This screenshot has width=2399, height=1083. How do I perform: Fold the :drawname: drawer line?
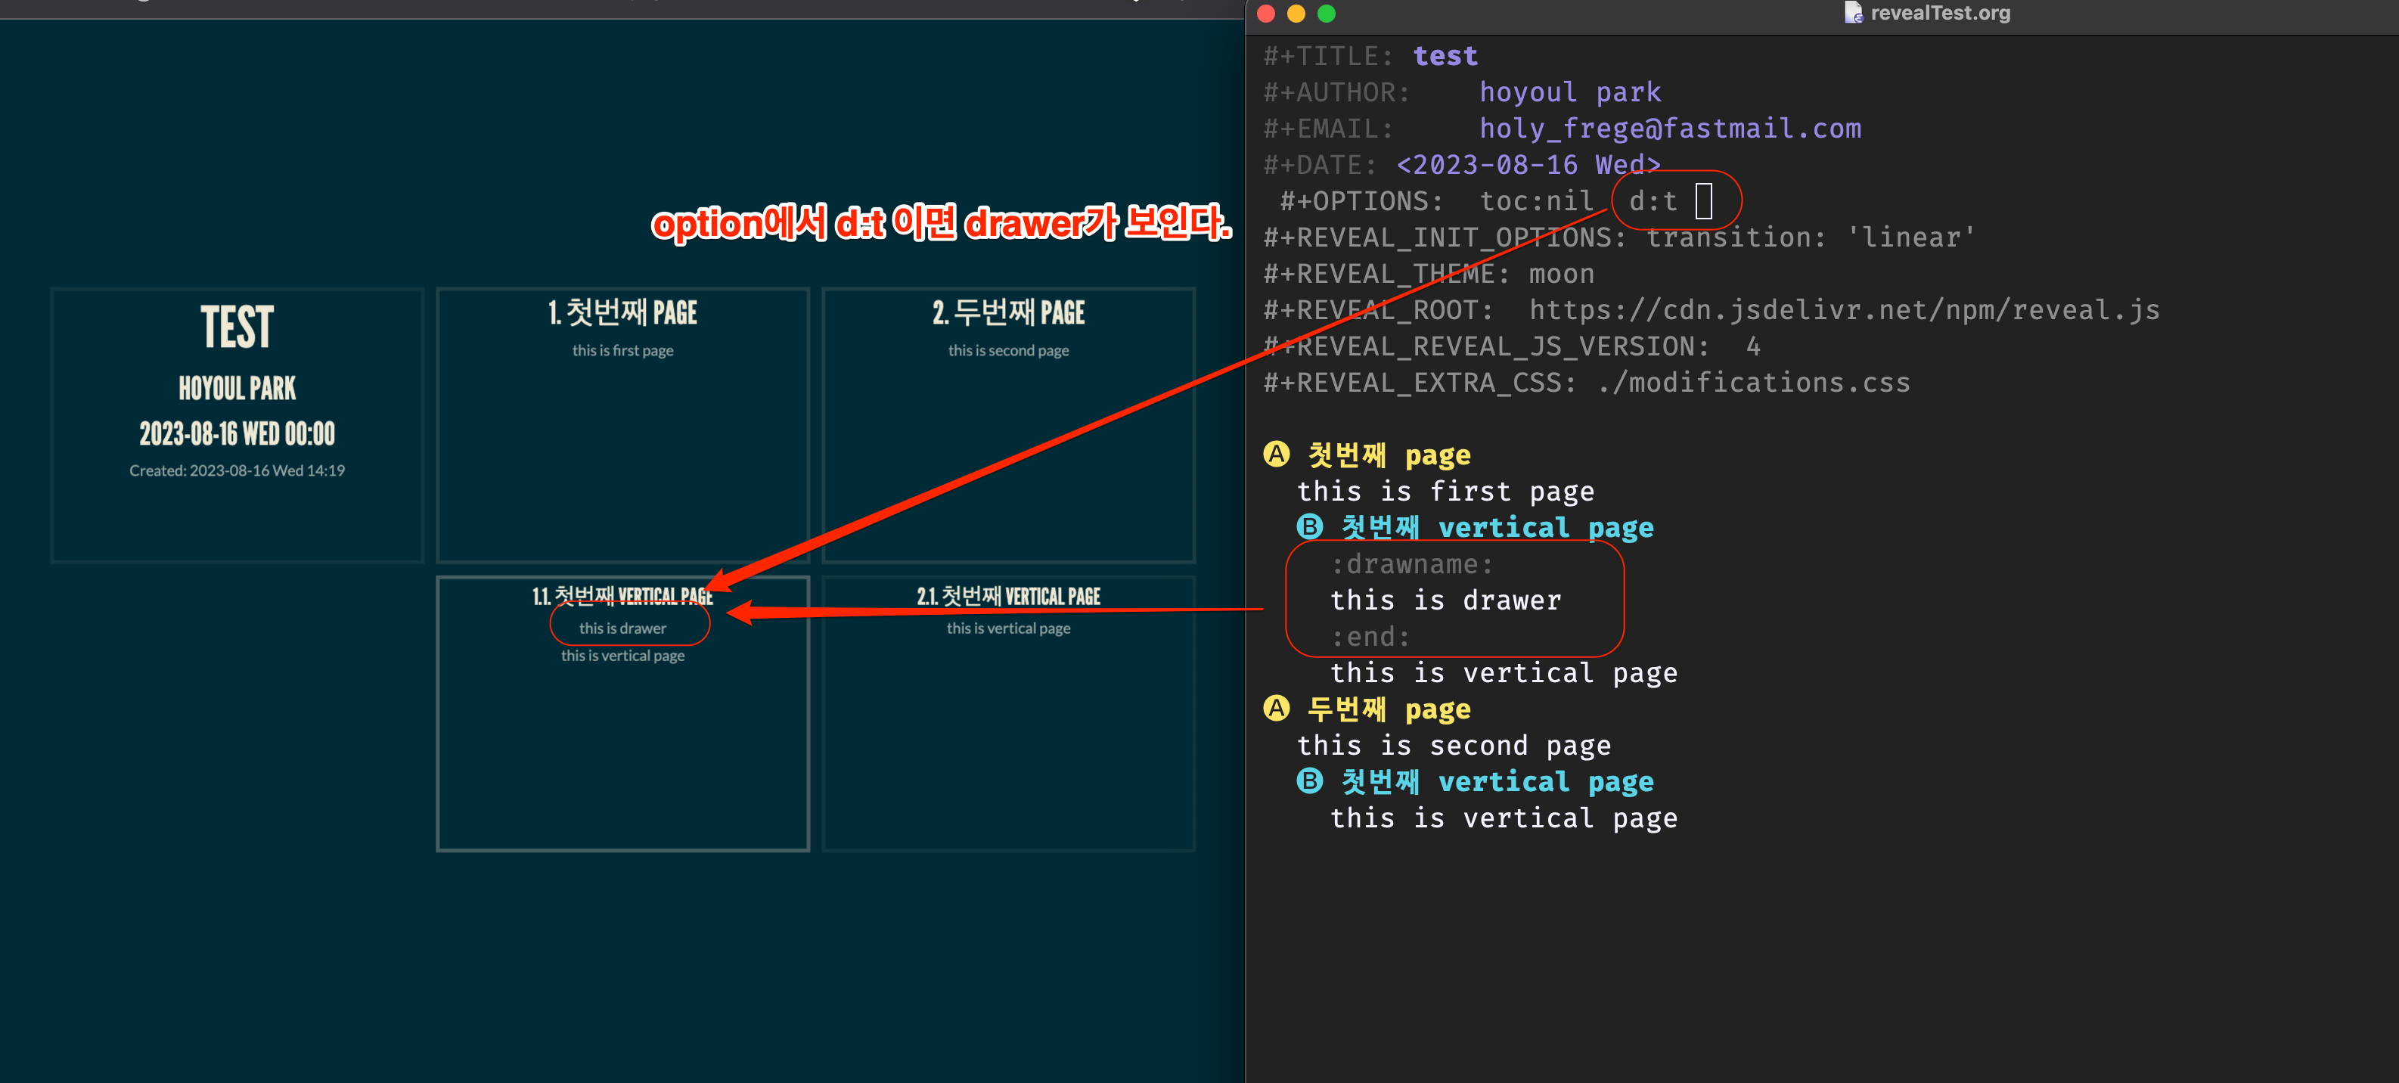point(1411,564)
